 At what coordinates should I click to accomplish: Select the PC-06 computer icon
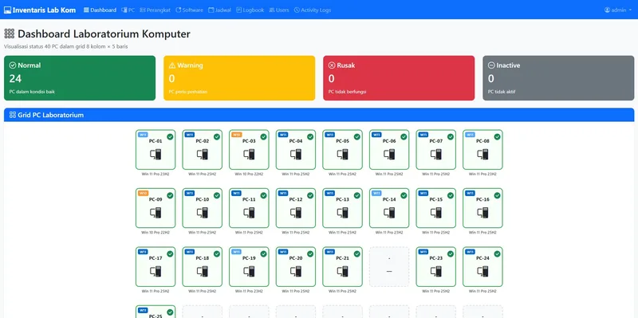(389, 154)
